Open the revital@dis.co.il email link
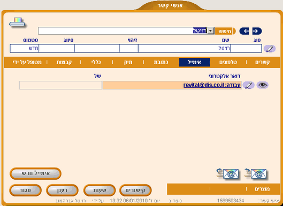This screenshot has height=206, width=283. click(212, 85)
